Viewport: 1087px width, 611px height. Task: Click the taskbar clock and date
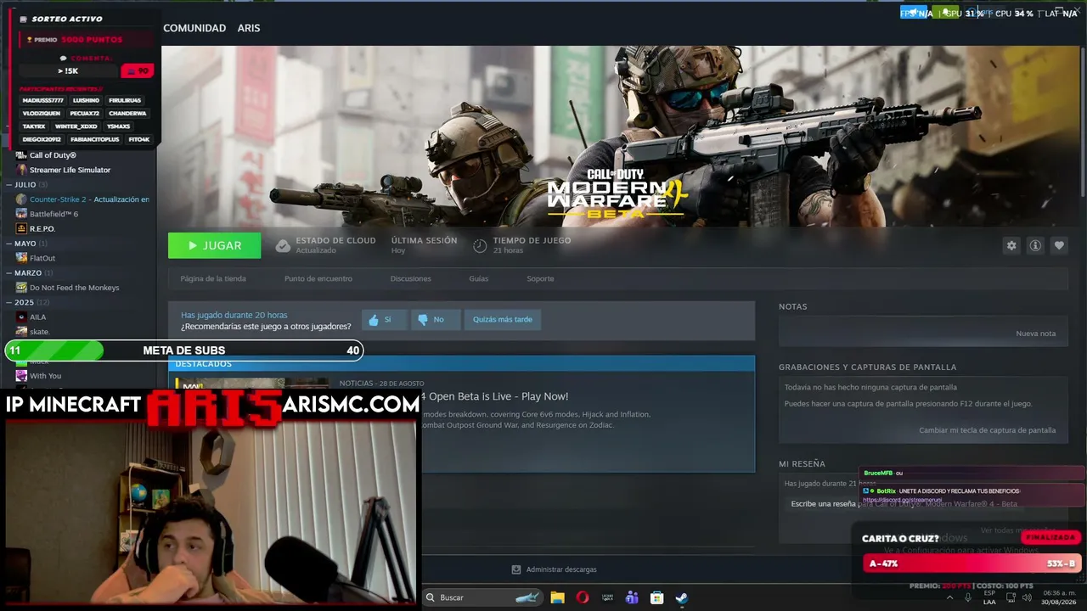1059,597
